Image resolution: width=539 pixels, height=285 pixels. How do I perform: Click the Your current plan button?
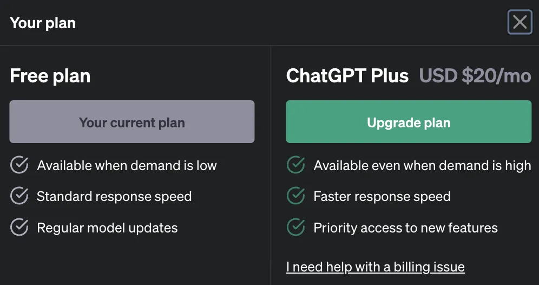[132, 122]
